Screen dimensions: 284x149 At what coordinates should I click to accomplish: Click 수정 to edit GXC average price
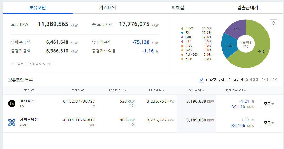point(131,125)
